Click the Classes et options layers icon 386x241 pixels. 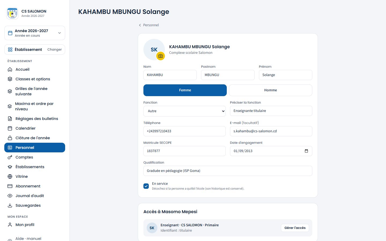(10, 79)
